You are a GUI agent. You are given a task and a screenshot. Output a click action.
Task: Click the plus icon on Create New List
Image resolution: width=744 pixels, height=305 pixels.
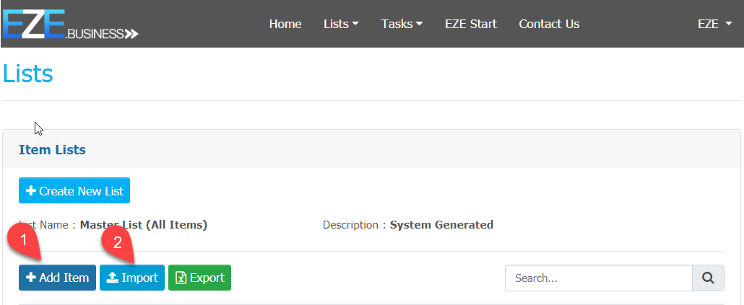coord(31,191)
